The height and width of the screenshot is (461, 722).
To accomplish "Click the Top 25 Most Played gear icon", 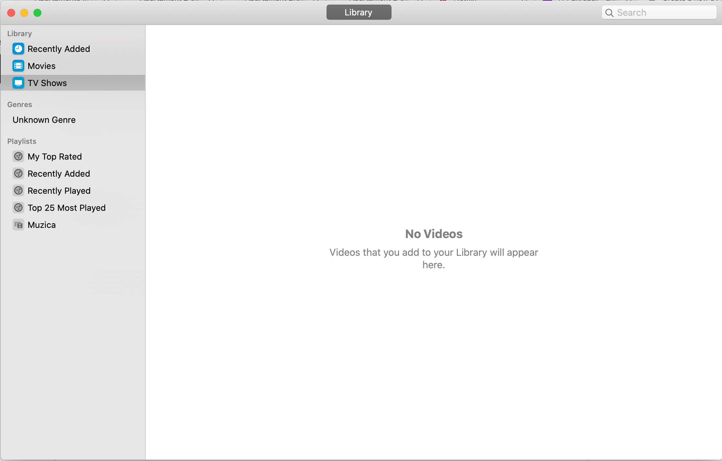I will [x=18, y=208].
